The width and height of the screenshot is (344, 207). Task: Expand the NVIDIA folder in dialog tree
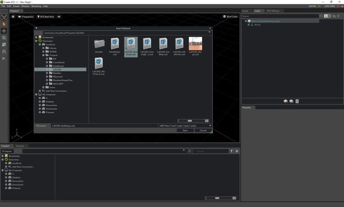(x=44, y=52)
